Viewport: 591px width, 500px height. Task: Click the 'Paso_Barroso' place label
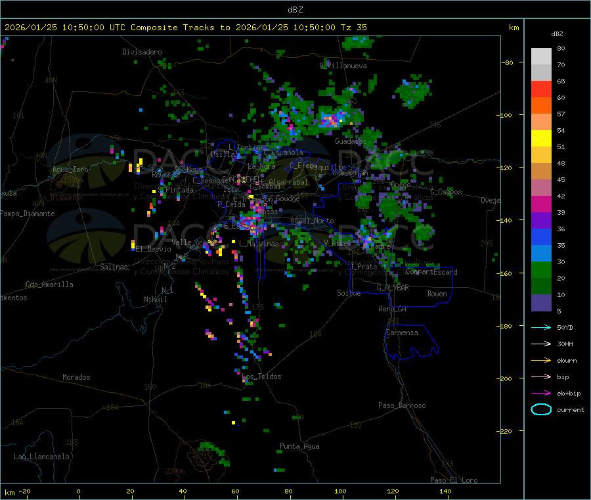[x=402, y=405]
